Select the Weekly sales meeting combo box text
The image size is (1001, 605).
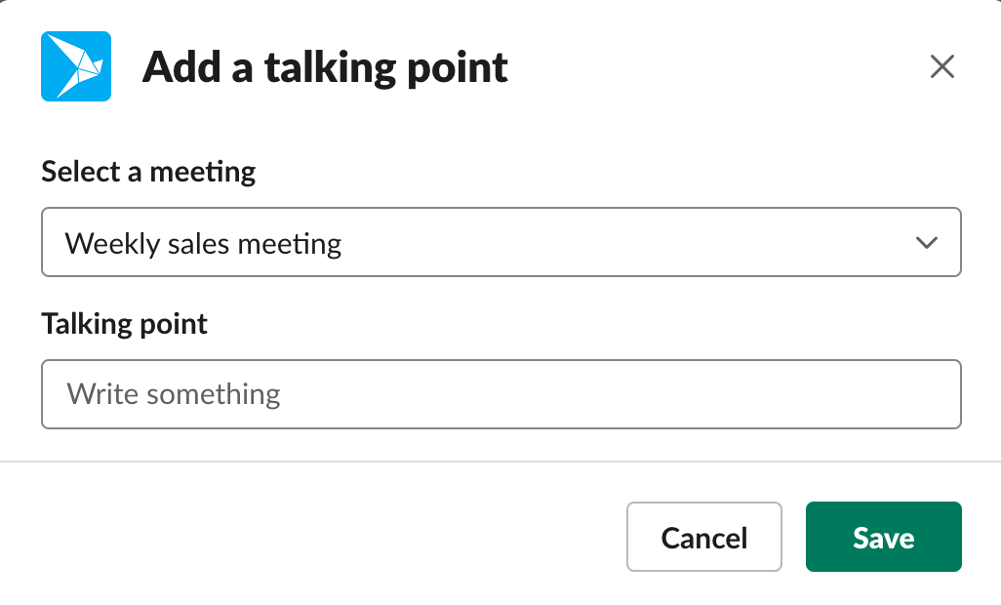(x=203, y=244)
